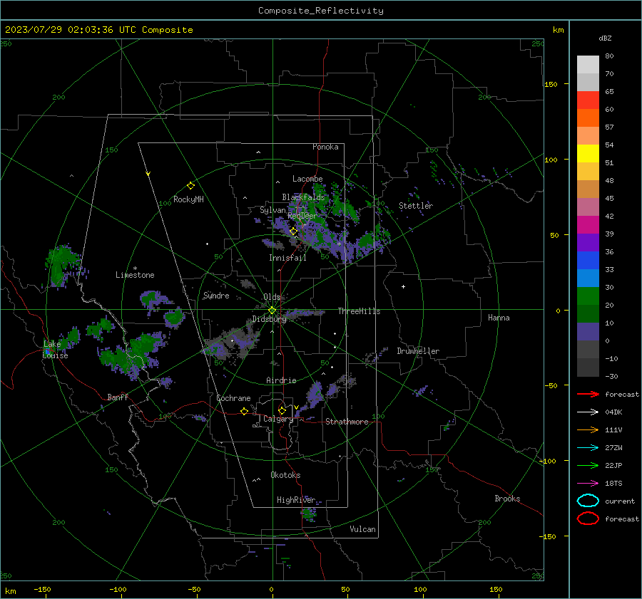
Task: Select the Airdrie label
Action: (281, 380)
